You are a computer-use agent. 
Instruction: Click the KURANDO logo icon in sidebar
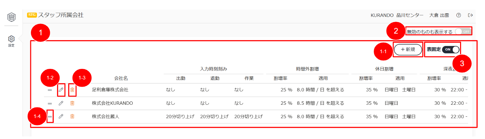[11, 17]
